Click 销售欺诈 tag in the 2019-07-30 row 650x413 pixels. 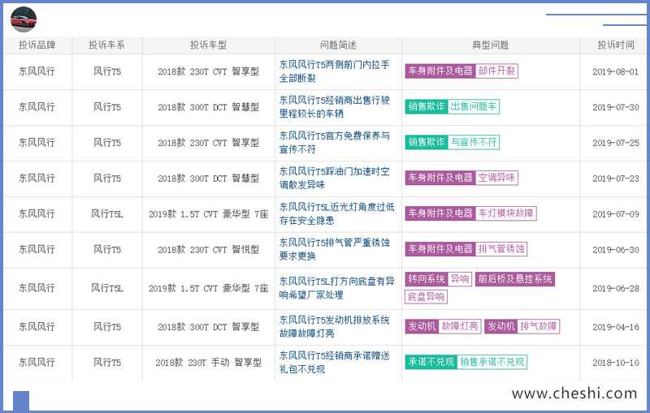click(427, 106)
